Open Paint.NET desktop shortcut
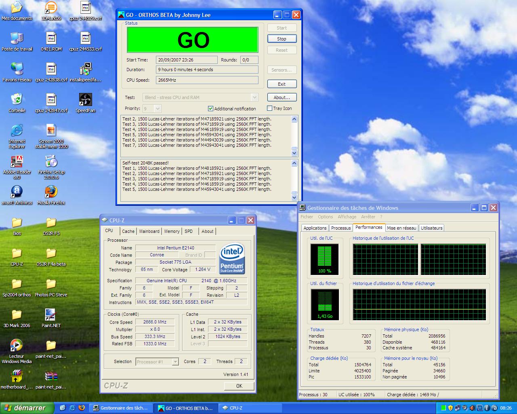The width and height of the screenshot is (517, 414). [51, 315]
